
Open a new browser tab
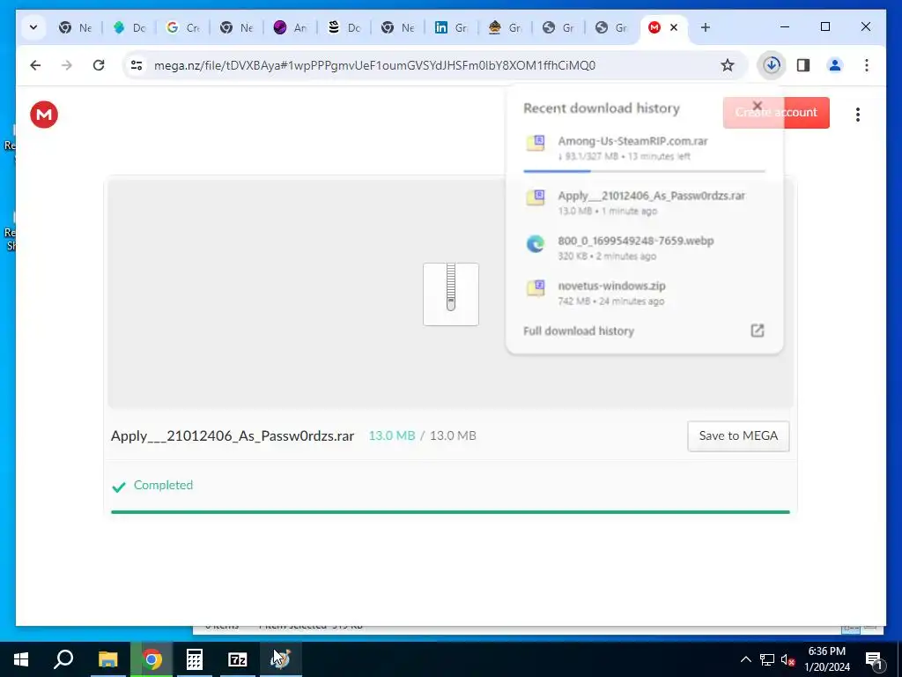pyautogui.click(x=706, y=27)
